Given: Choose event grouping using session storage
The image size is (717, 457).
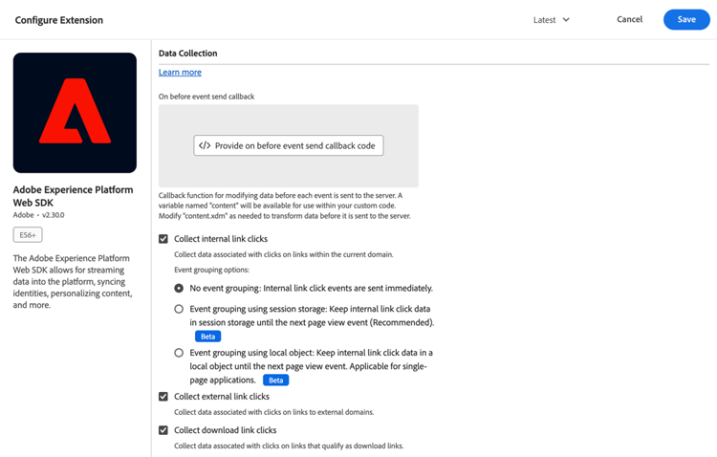Looking at the screenshot, I should (179, 310).
